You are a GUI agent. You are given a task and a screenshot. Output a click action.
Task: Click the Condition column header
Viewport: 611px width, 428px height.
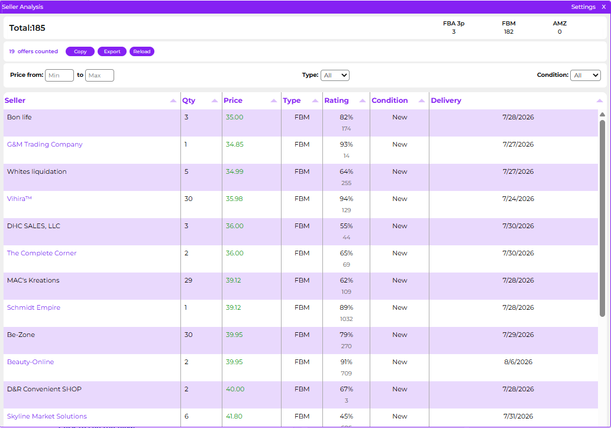click(x=390, y=100)
